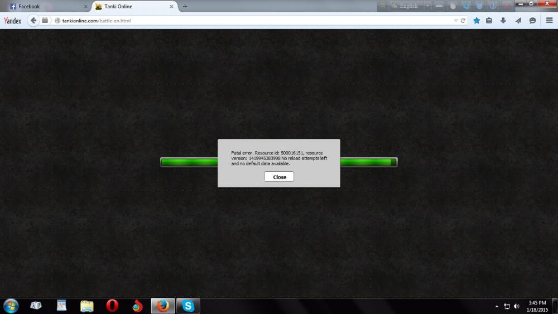Open the address bar history dropdown

pos(456,21)
